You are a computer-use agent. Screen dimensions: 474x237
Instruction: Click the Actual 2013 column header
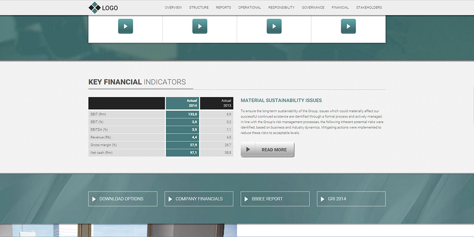[x=217, y=103]
